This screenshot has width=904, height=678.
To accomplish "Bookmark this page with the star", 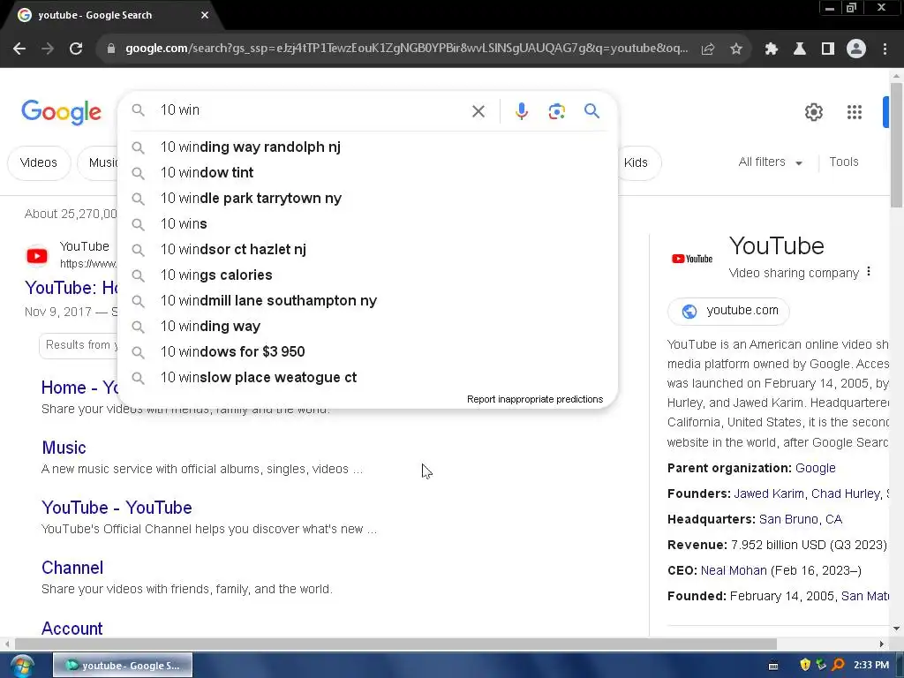I will (x=736, y=49).
